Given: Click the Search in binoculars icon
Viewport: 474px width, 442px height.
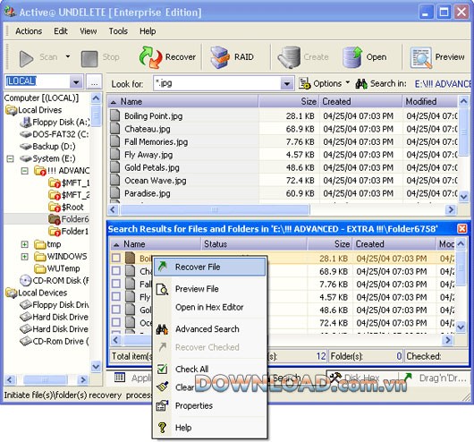Looking at the screenshot, I should (x=361, y=83).
